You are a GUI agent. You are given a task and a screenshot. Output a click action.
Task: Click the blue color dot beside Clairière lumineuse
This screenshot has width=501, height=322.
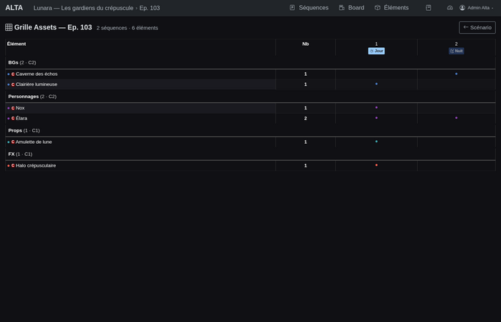pyautogui.click(x=9, y=84)
